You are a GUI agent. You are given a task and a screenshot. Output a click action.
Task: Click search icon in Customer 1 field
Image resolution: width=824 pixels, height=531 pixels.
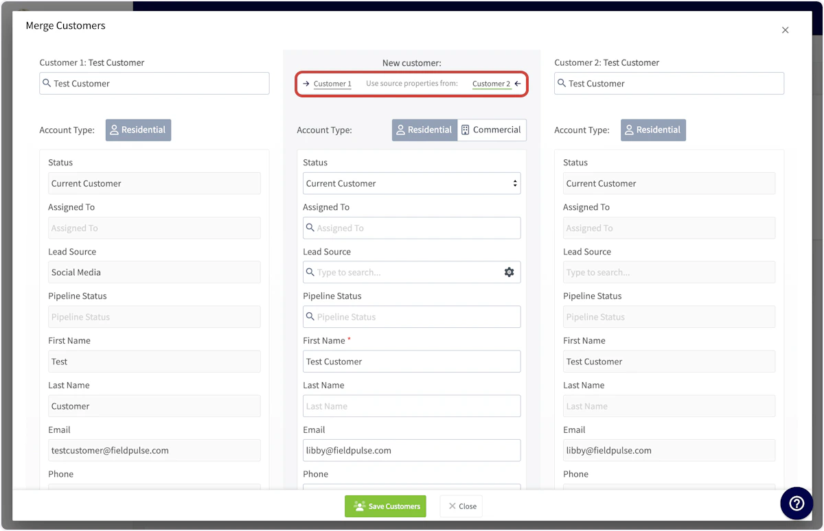pyautogui.click(x=47, y=83)
